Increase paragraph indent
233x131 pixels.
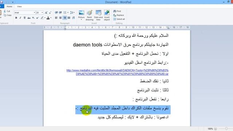[60, 13]
